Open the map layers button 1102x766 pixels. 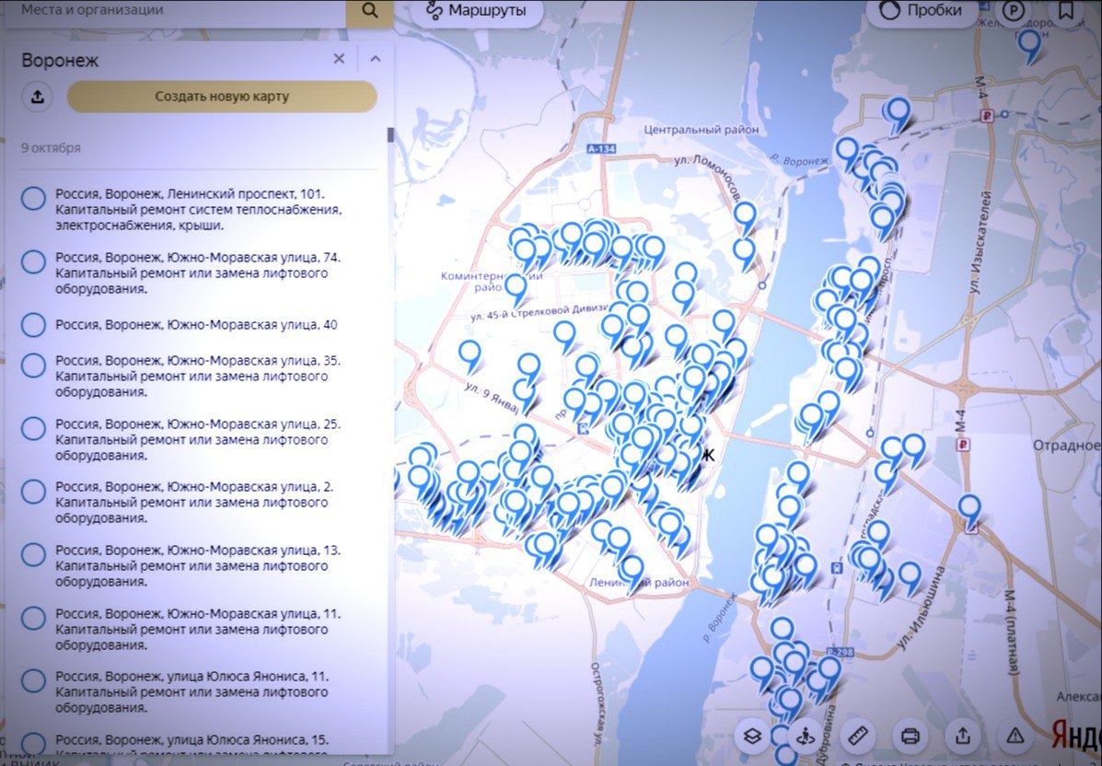(x=752, y=736)
